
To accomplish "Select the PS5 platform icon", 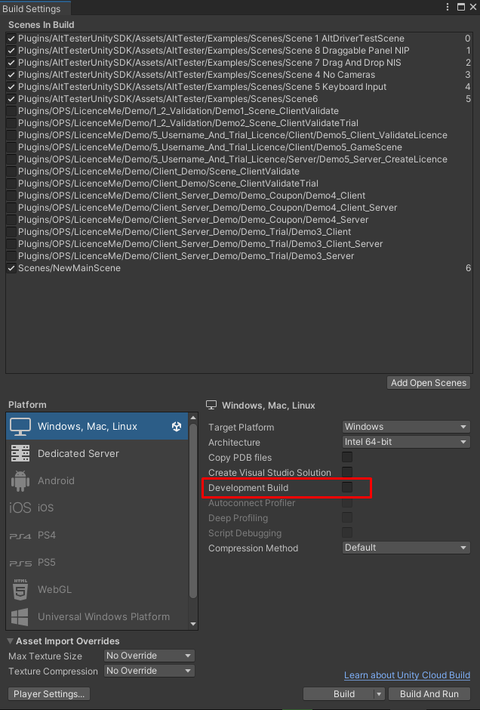I will [x=21, y=562].
